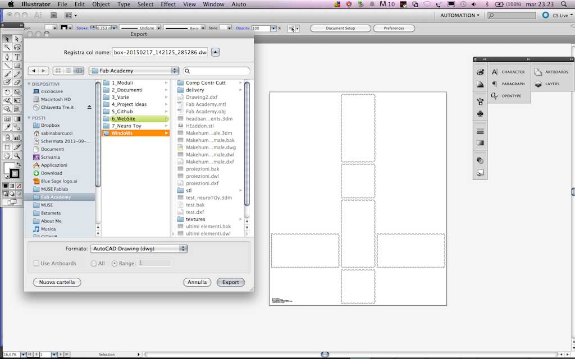Open Document Setup
Viewport: 575px width, 359px height.
click(x=340, y=28)
